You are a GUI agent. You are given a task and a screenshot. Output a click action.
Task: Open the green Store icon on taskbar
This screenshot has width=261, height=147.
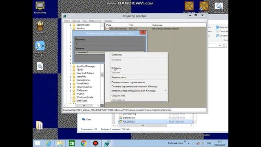(x=72, y=143)
